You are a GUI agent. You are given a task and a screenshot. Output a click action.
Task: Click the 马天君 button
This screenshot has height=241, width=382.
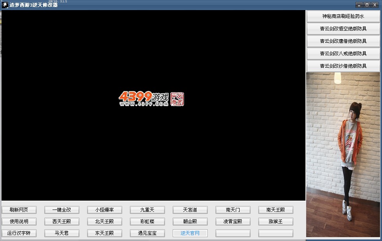point(62,233)
